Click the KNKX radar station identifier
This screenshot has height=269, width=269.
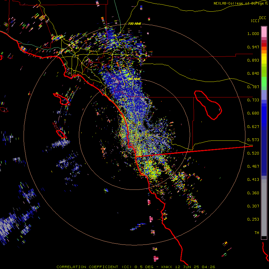click(x=167, y=267)
